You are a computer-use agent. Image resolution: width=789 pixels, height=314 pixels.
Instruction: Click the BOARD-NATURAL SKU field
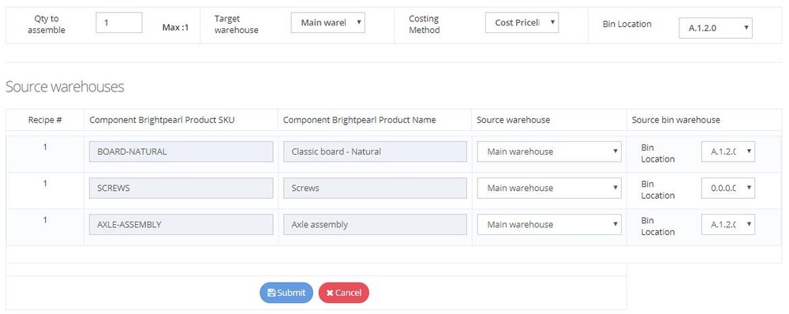181,151
